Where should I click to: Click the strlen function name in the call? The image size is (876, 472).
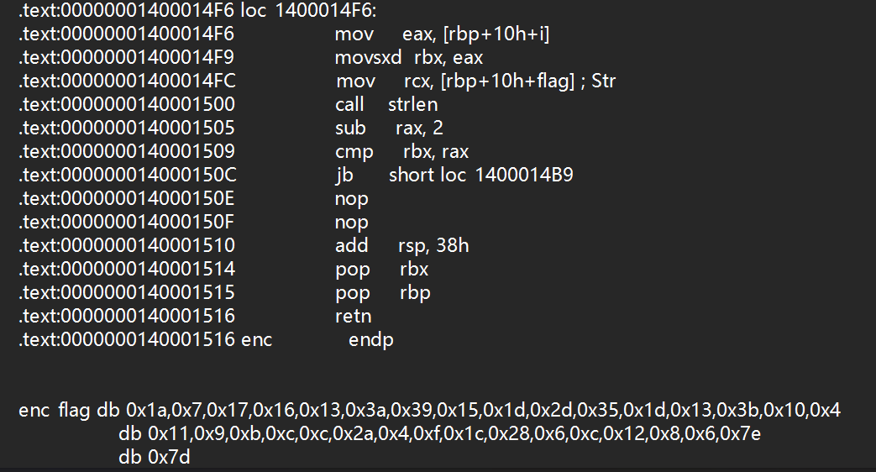[412, 105]
